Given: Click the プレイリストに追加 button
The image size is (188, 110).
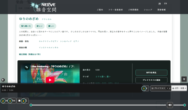Looking at the screenshot, I should point(151,80).
